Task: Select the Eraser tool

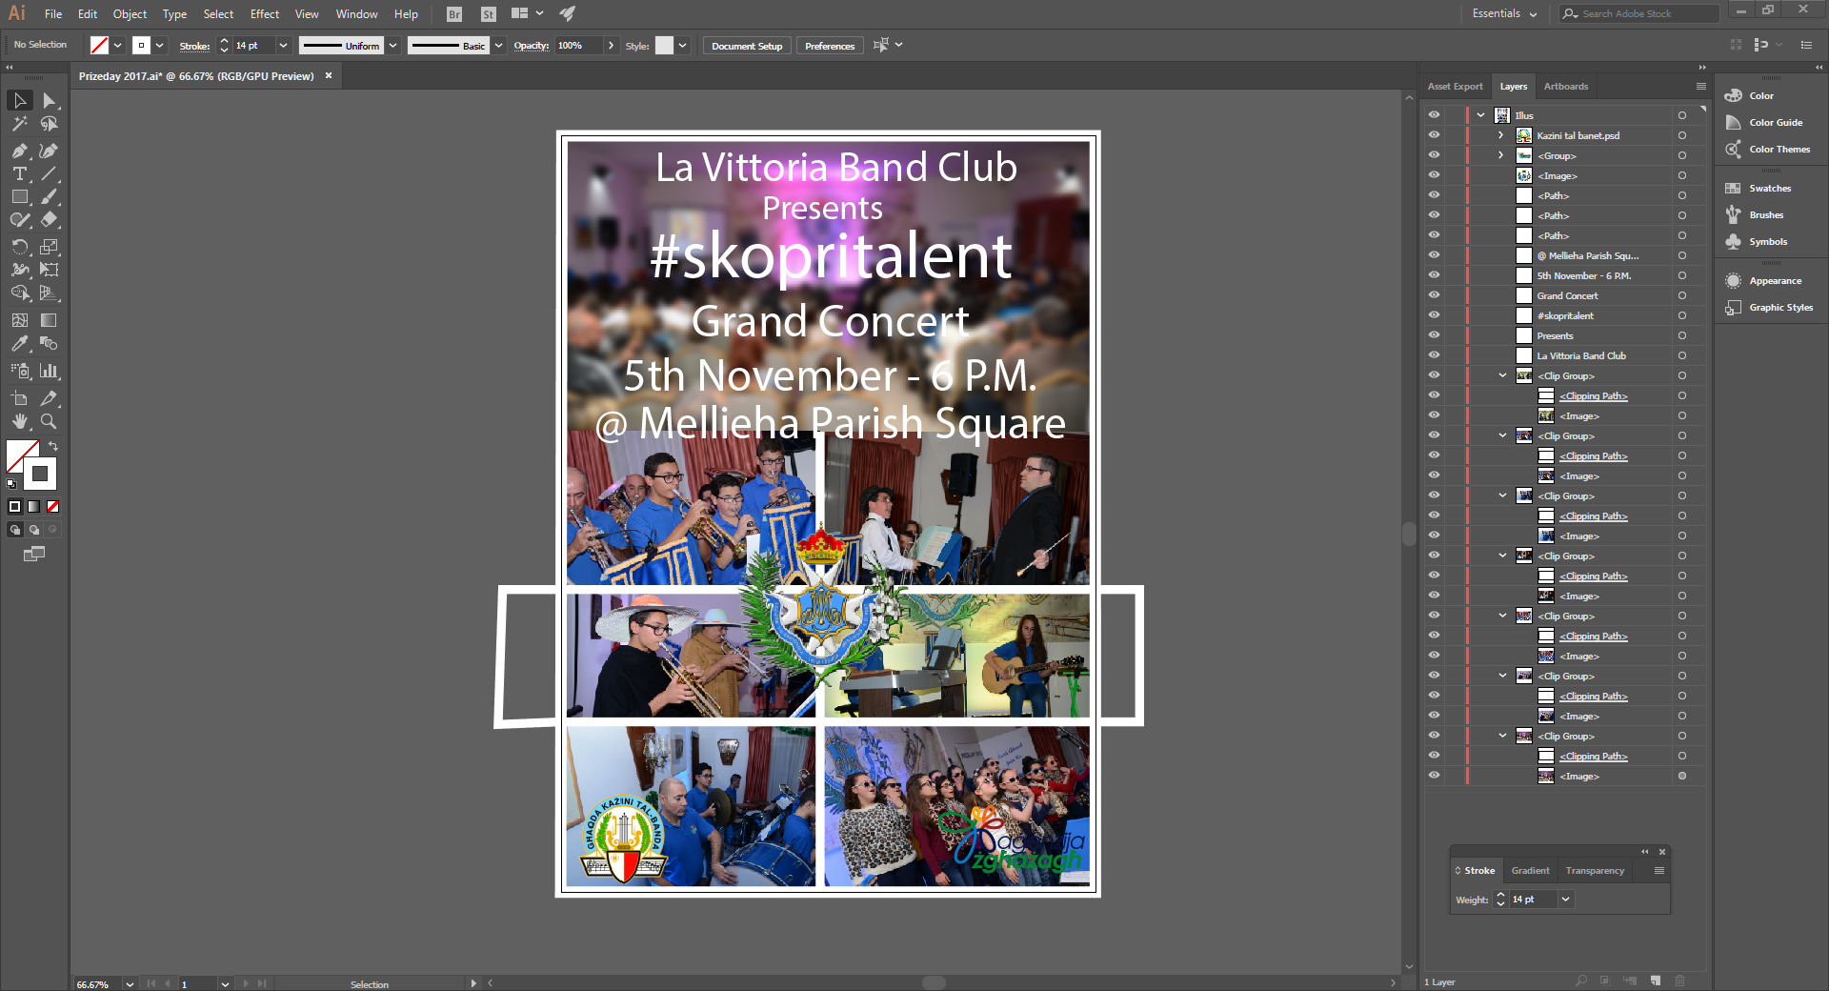Action: point(49,219)
